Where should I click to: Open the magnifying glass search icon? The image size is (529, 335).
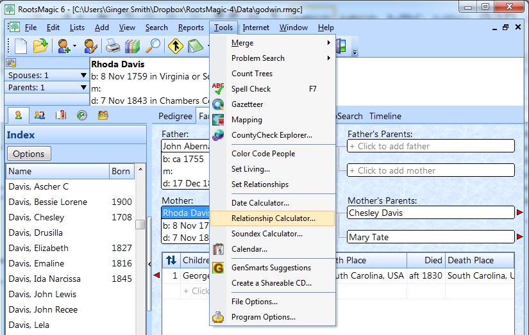point(153,46)
